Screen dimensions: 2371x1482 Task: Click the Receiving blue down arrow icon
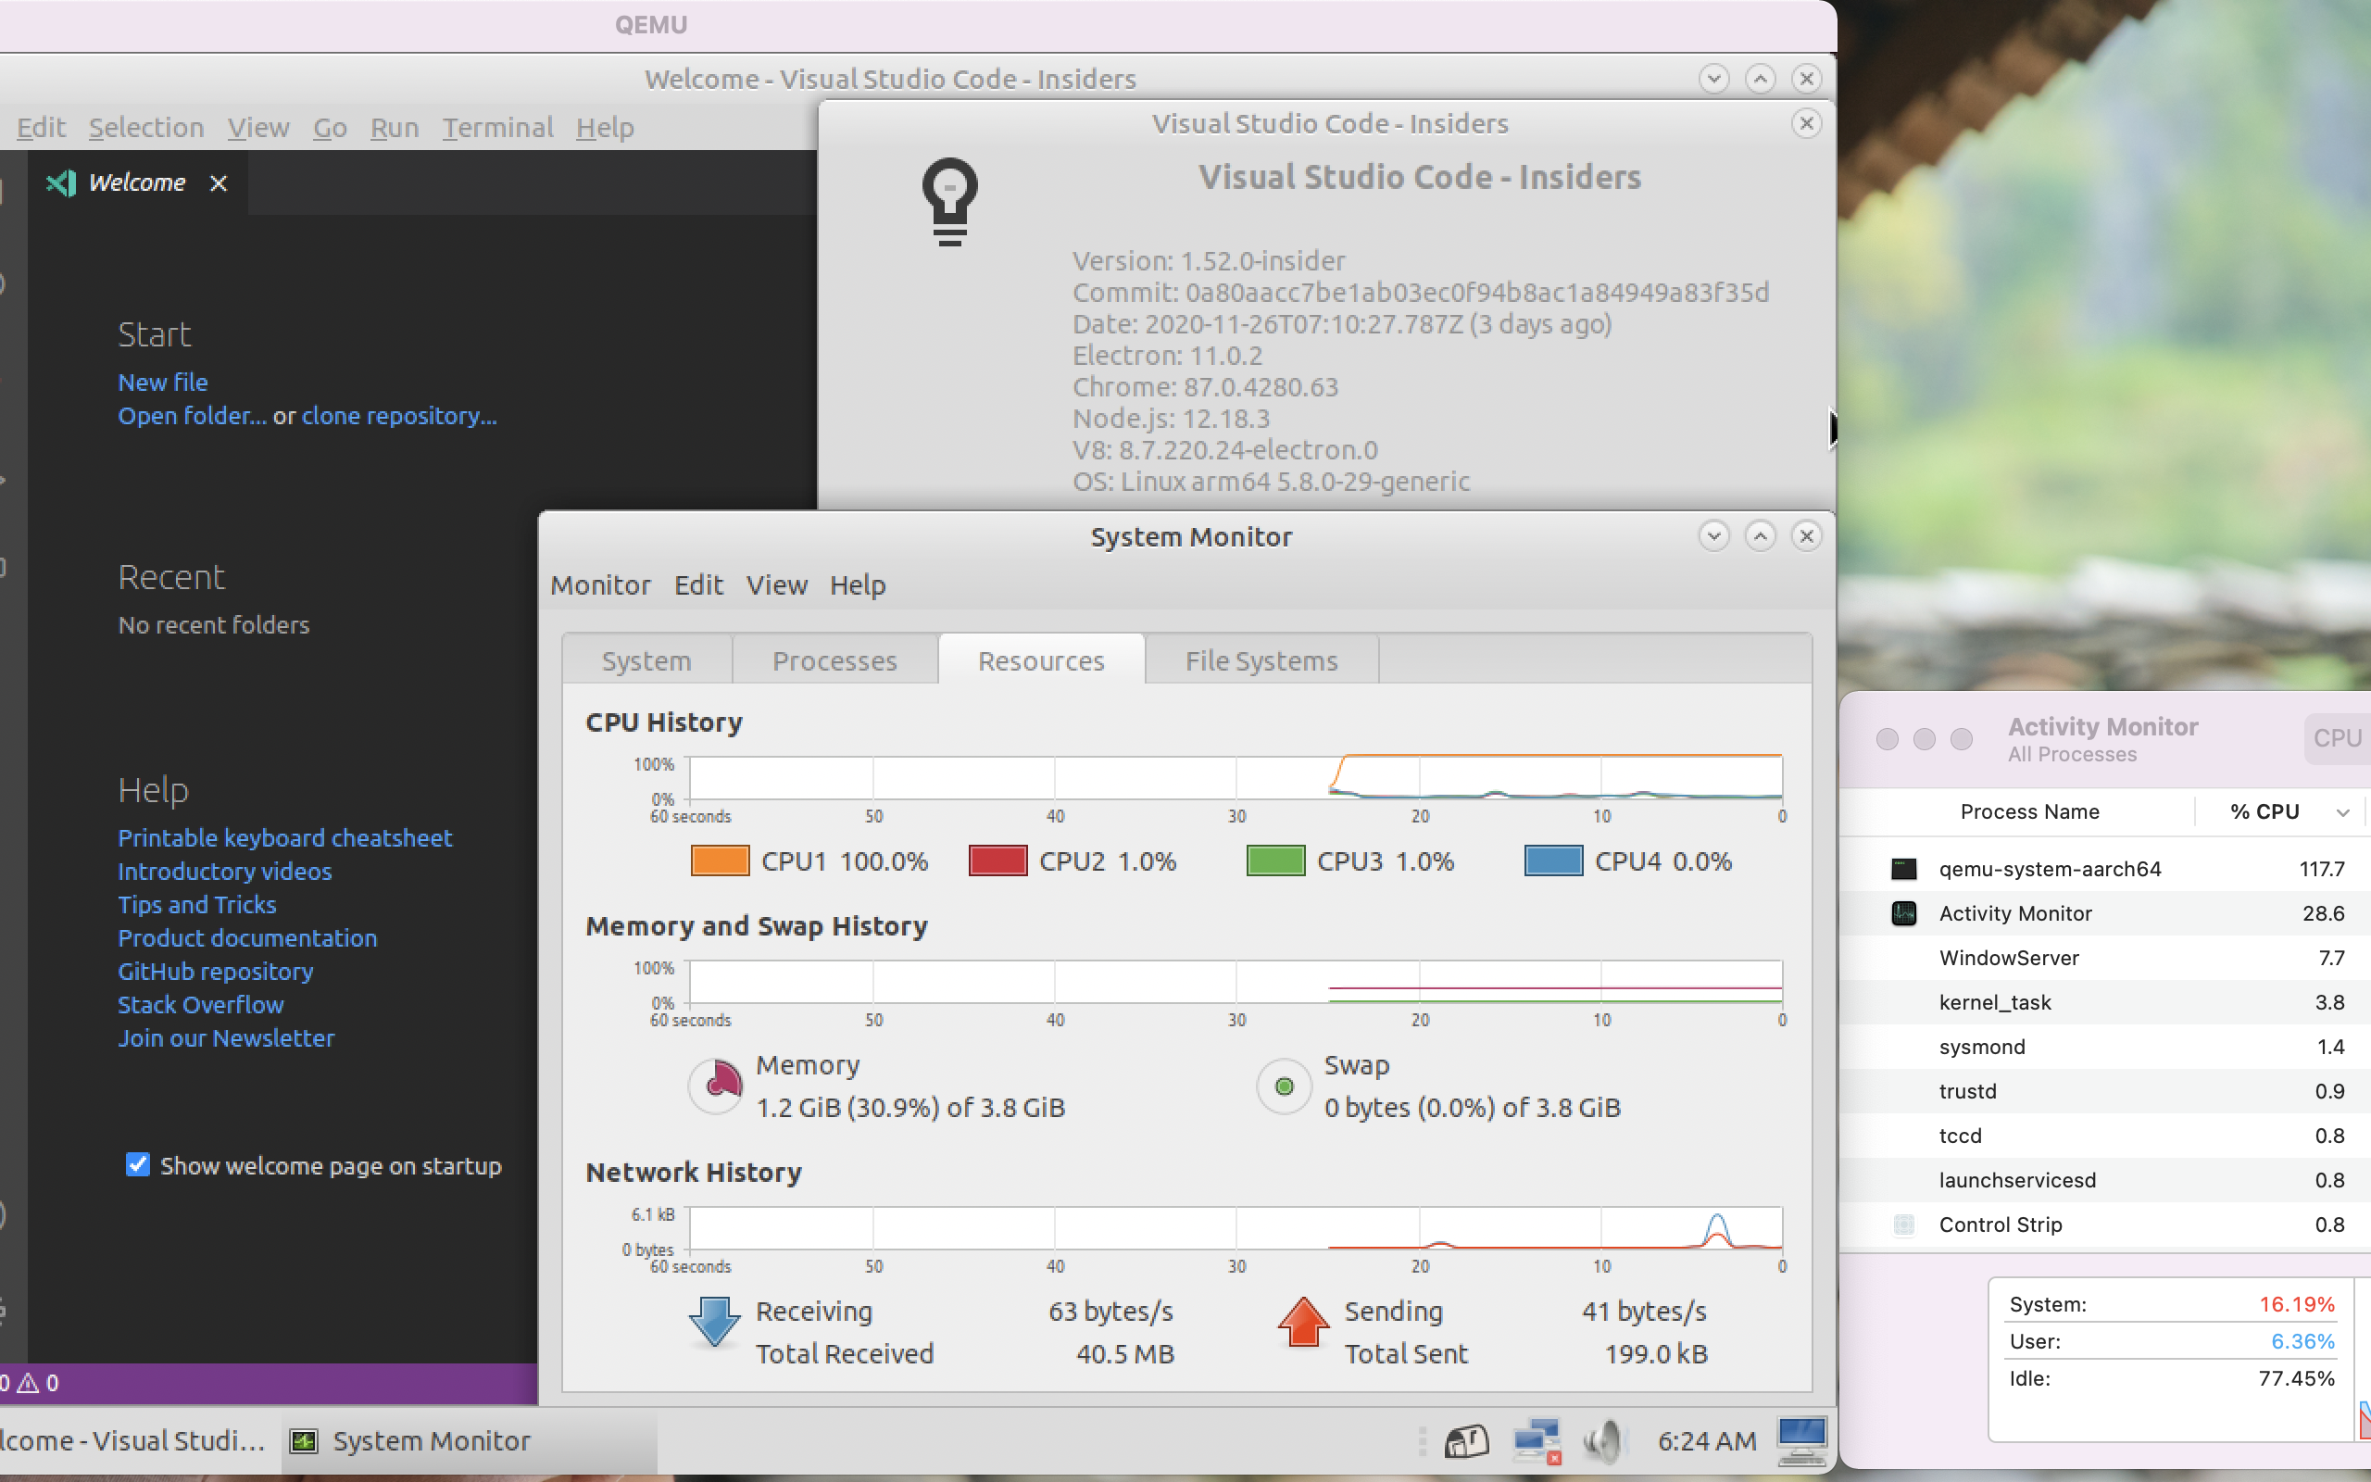714,1321
